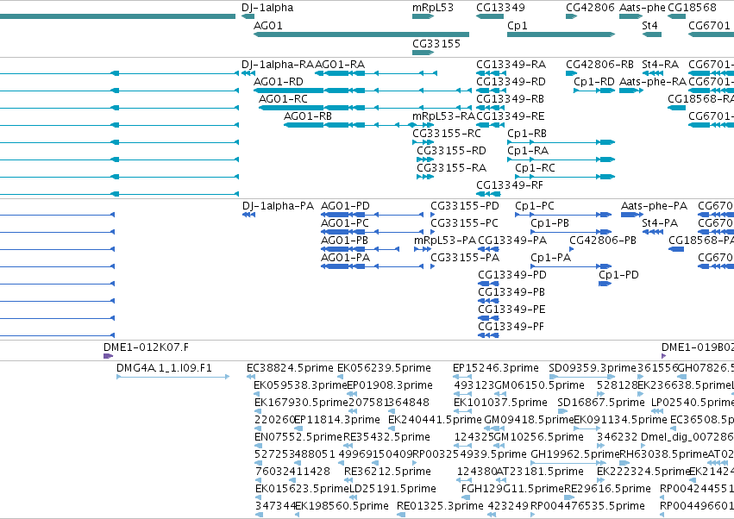Click EST label 'EK167930.5prime'
Viewport: 734px width, 519px height.
(x=302, y=403)
